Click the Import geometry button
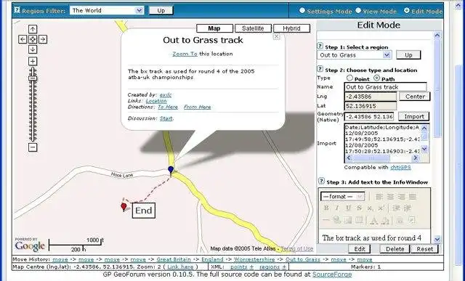The width and height of the screenshot is (465, 281). pyautogui.click(x=413, y=116)
